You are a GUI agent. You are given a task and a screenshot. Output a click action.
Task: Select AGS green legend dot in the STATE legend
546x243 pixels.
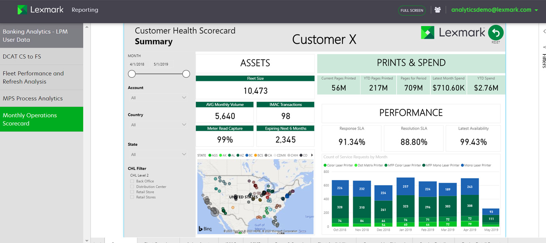(x=210, y=155)
